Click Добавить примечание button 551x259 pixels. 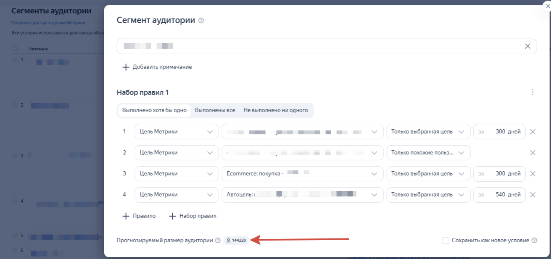pos(157,67)
